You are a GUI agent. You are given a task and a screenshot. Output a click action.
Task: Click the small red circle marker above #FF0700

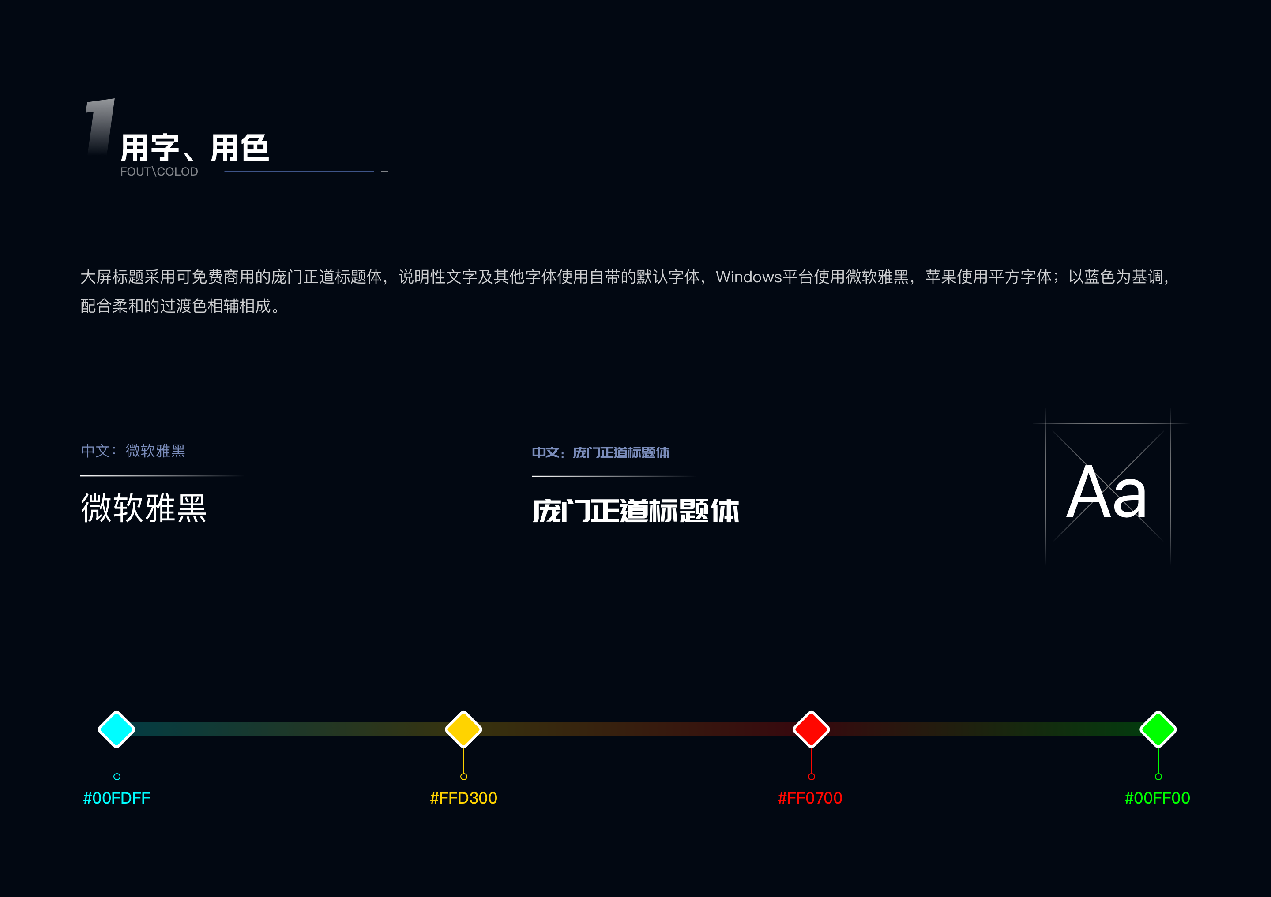point(812,777)
